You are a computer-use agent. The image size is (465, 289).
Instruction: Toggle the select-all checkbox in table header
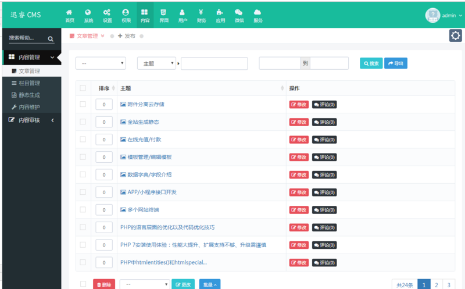83,88
